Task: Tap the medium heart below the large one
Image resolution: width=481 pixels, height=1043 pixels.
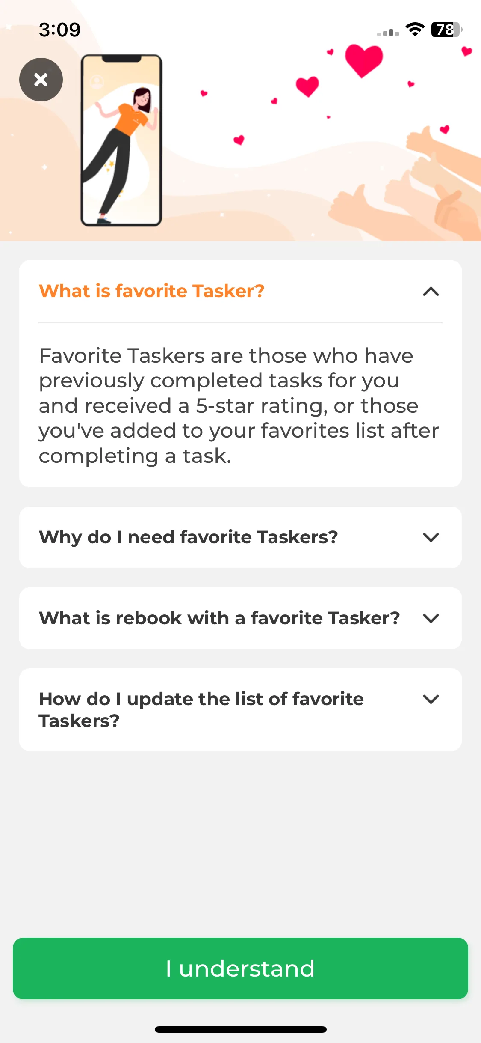Action: pos(307,86)
